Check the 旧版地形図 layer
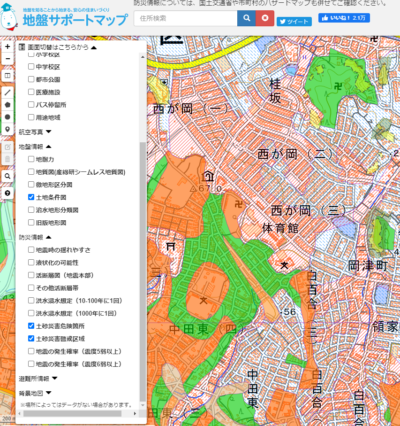Screen dimensions: 400x426 (x=31, y=223)
